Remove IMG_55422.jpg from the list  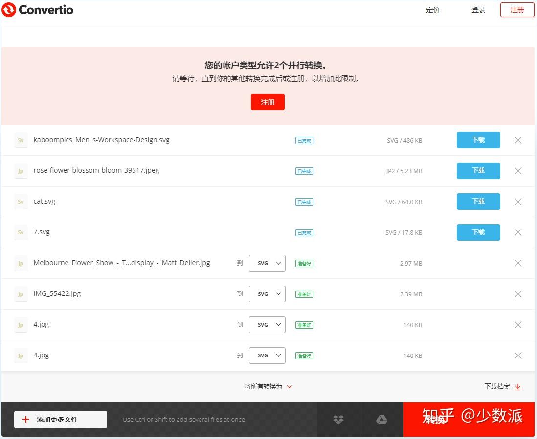[x=518, y=294]
